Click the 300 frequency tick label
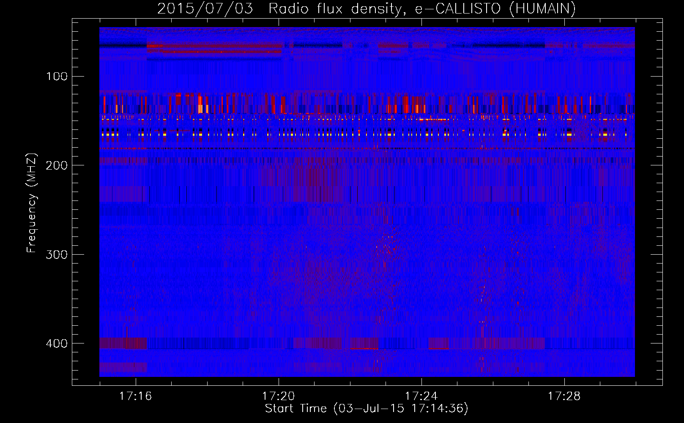Viewport: 684px width, 423px height. [57, 255]
